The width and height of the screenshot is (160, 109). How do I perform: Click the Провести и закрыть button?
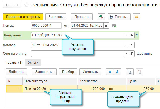[23, 17]
